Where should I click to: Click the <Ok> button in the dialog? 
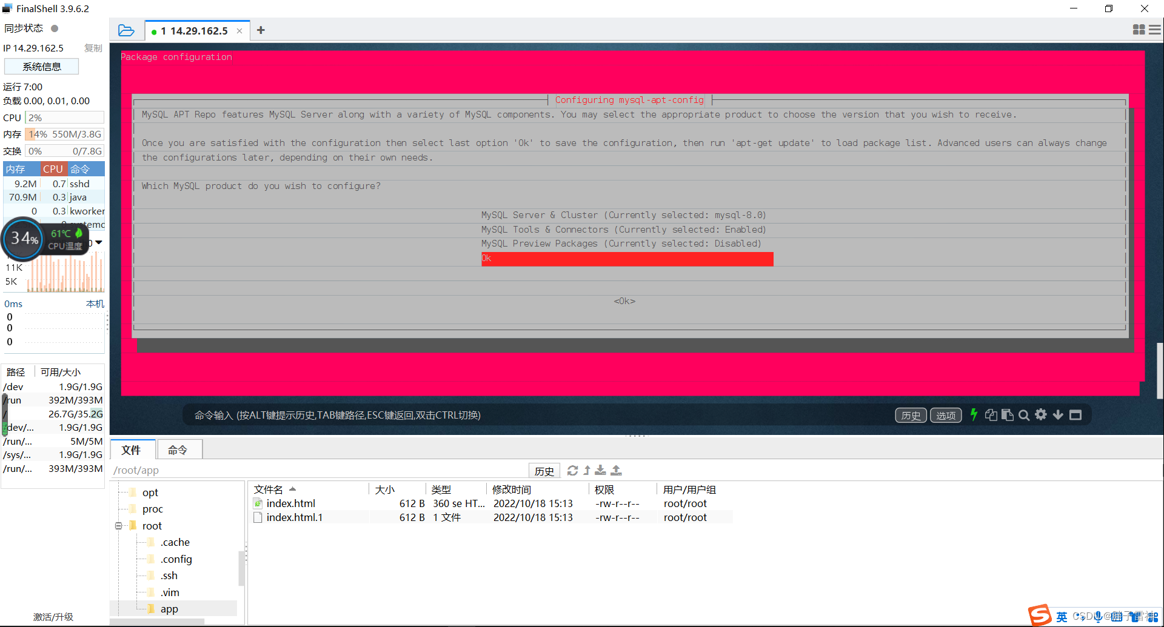click(x=624, y=301)
